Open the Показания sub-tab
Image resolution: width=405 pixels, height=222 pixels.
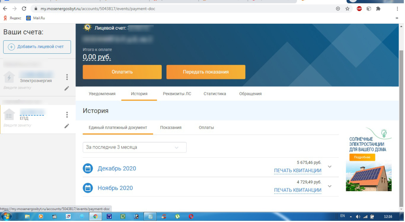pos(170,128)
